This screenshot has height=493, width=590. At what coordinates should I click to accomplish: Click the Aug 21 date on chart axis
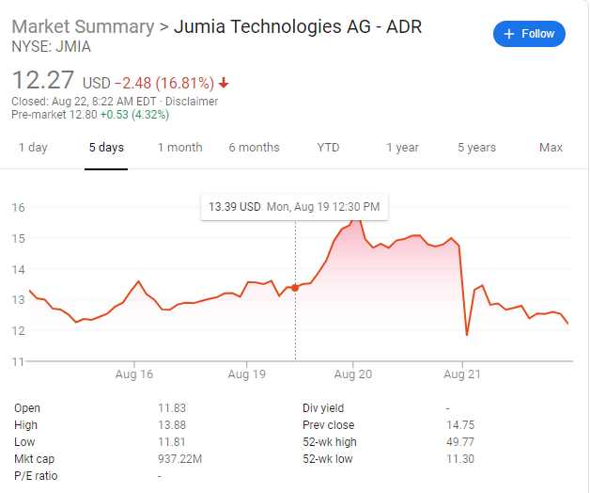462,374
